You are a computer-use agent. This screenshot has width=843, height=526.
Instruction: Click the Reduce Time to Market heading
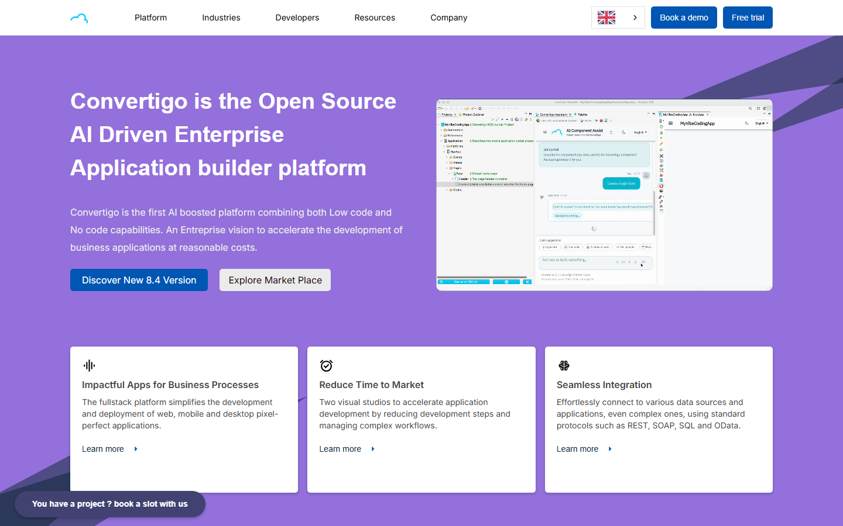[x=371, y=385]
